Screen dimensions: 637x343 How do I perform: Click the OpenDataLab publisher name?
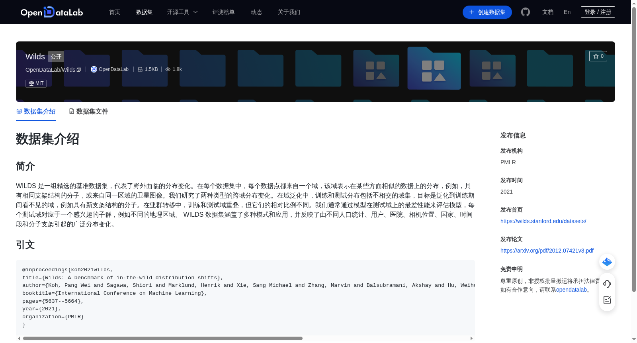(113, 69)
